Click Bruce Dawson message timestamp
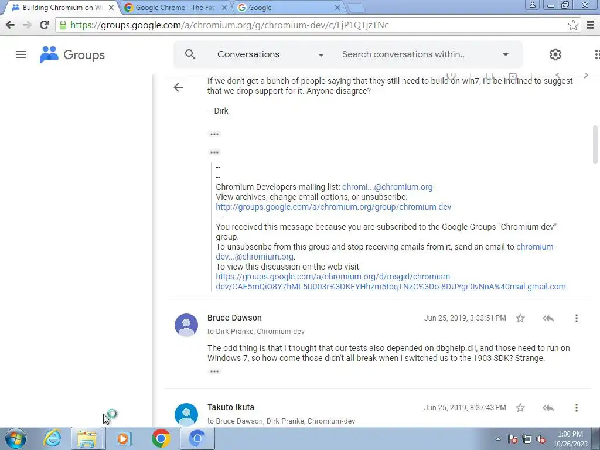This screenshot has width=600, height=450. coord(465,318)
